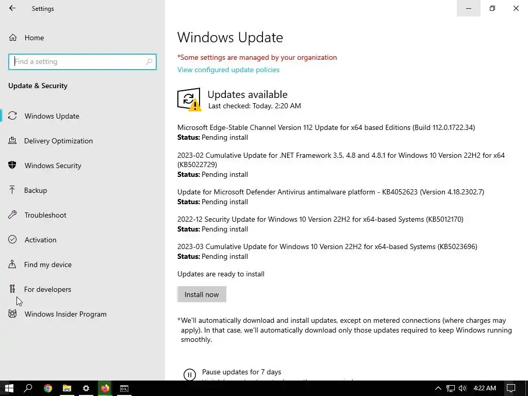Screen dimensions: 528x396
Task: Click the Pause updates circle icon
Action: pyautogui.click(x=190, y=374)
